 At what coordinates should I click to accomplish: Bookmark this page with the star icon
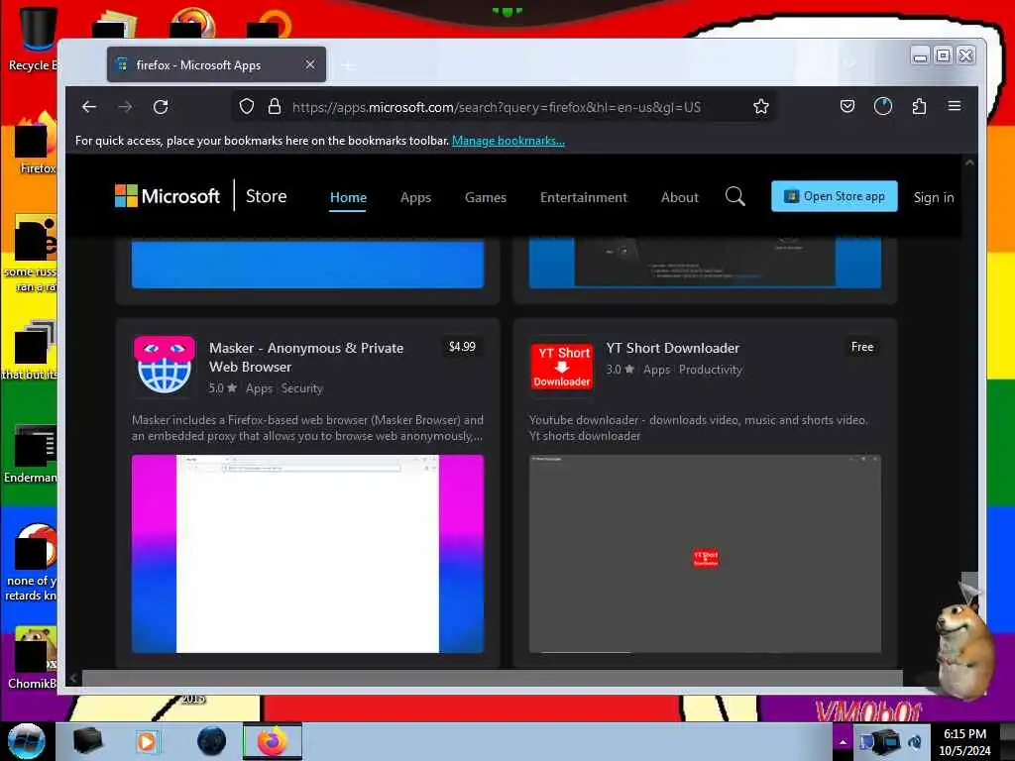(760, 106)
